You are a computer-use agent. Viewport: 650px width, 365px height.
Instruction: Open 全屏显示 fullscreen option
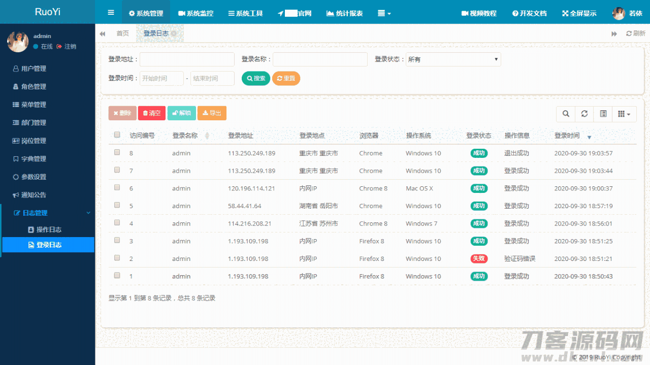[x=579, y=14]
